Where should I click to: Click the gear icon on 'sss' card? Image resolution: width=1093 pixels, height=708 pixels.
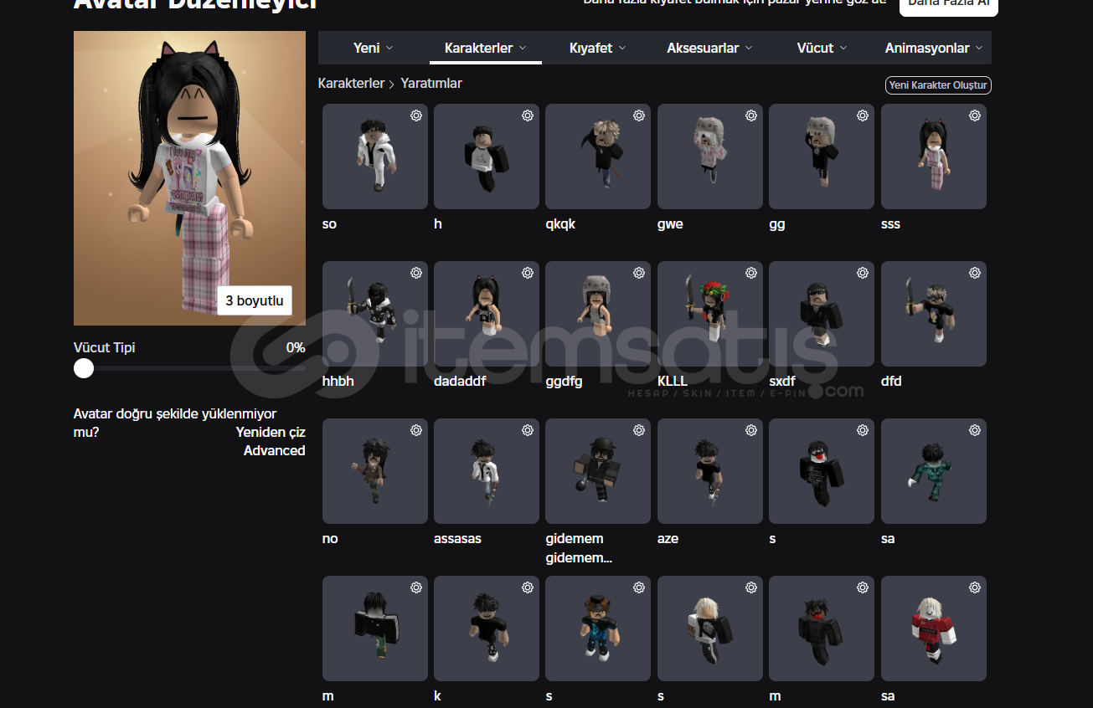(975, 115)
